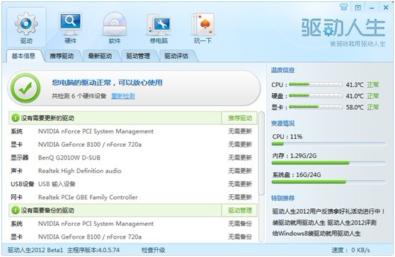Click the info icon beside 没有需要备份的驱动
395x257 pixels.
pyautogui.click(x=15, y=210)
